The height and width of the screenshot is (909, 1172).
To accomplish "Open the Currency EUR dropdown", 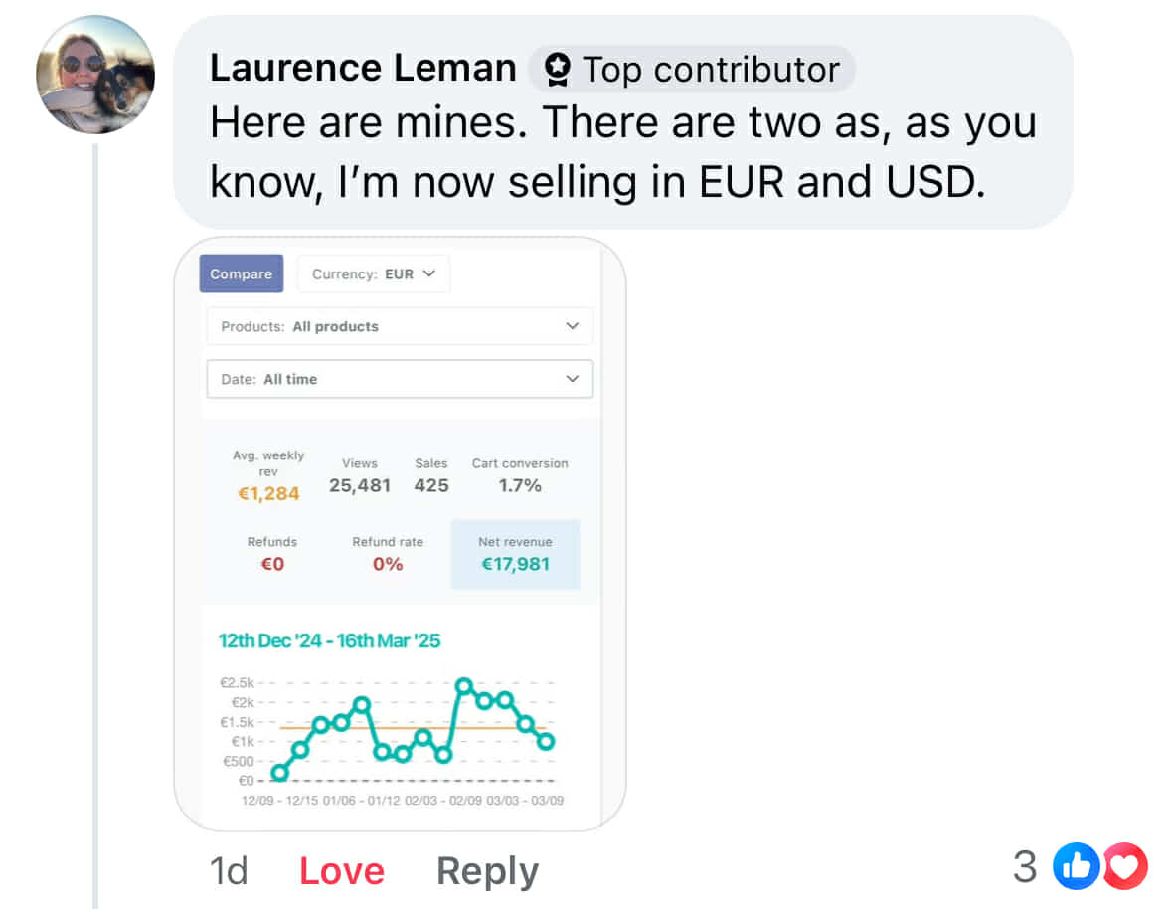I will [x=374, y=274].
